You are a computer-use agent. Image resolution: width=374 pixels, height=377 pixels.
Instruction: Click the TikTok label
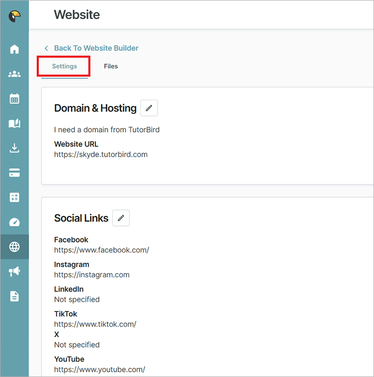pos(66,314)
